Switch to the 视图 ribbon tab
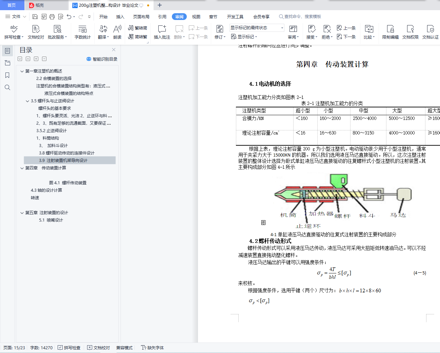Viewport: 440px width, 353px height. tap(196, 17)
